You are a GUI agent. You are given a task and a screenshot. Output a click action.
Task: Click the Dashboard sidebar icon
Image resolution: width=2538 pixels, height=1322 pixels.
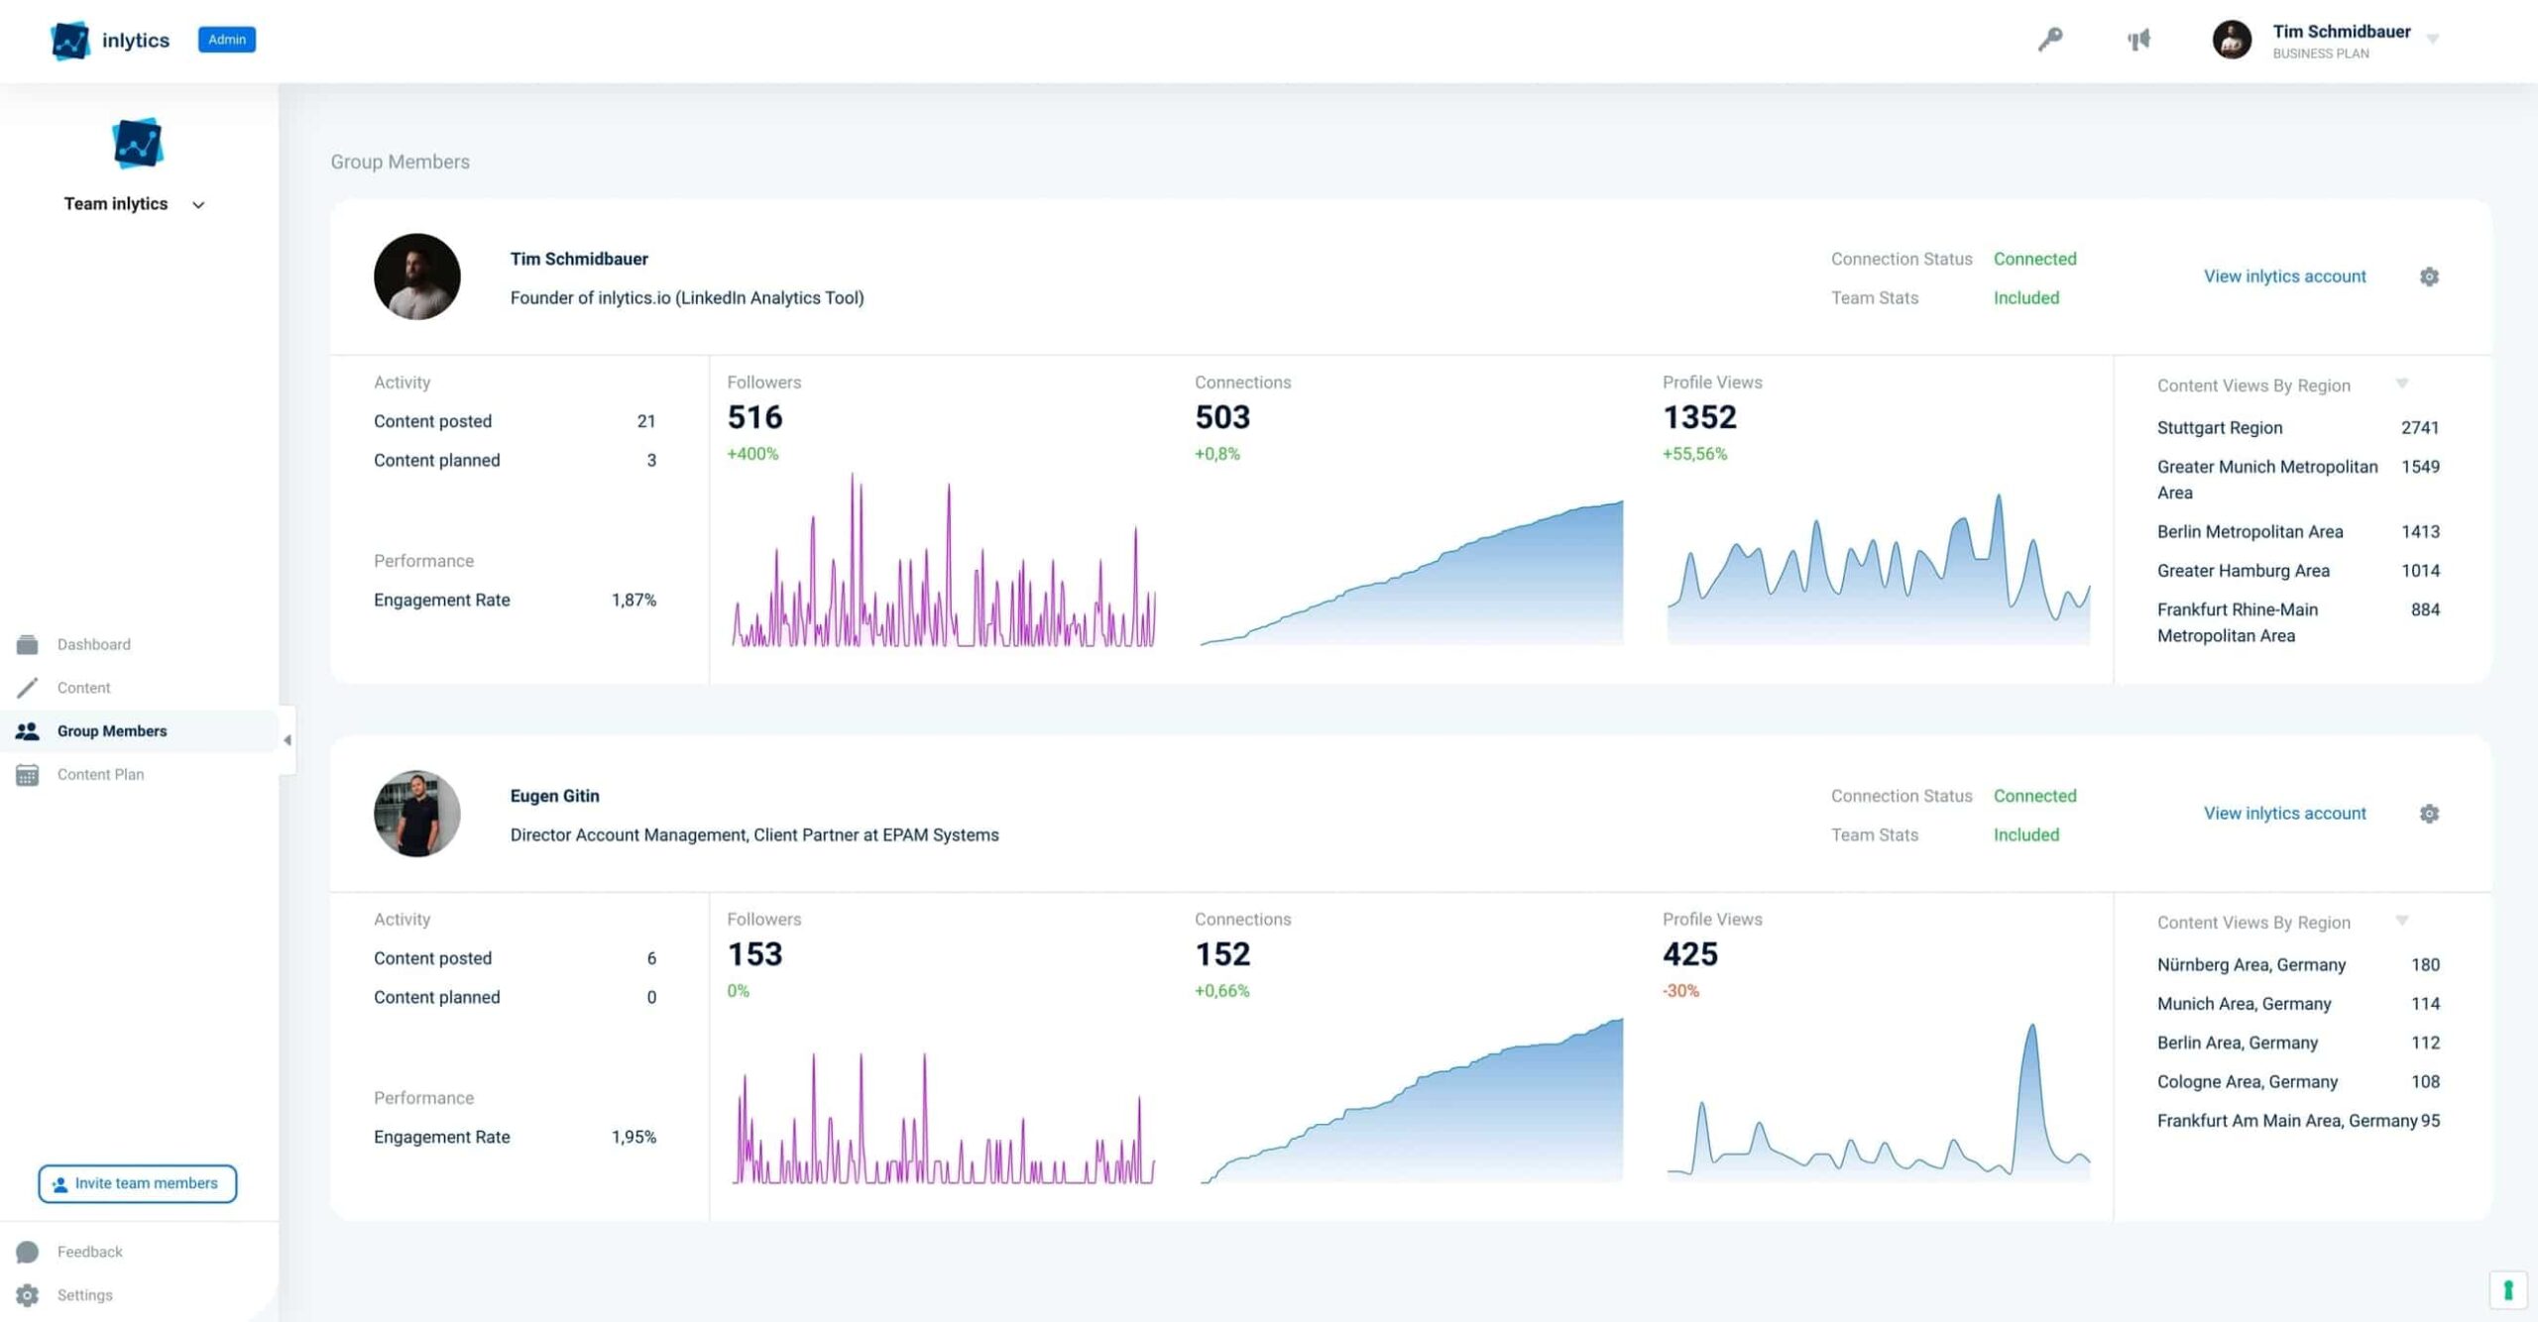coord(28,644)
